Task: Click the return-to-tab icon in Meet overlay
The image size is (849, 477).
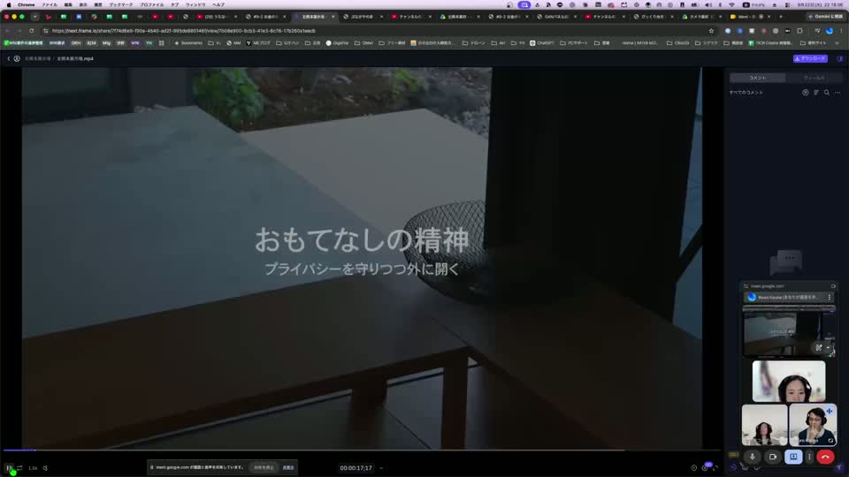Action: point(833,286)
